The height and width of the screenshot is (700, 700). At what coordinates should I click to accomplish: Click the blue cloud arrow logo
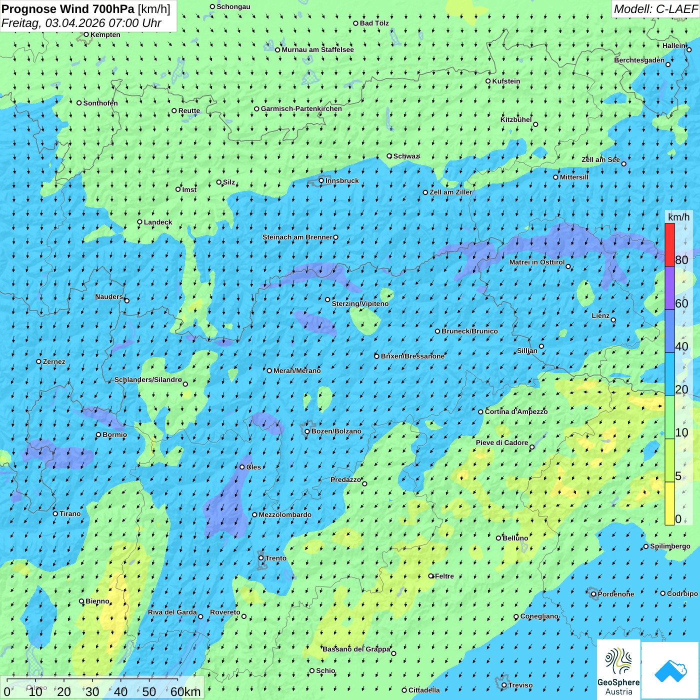point(670,670)
